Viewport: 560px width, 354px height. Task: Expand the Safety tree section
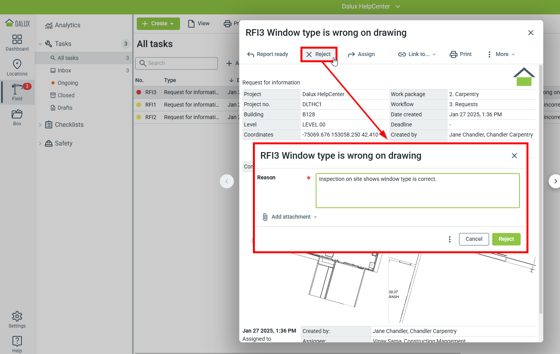(40, 144)
